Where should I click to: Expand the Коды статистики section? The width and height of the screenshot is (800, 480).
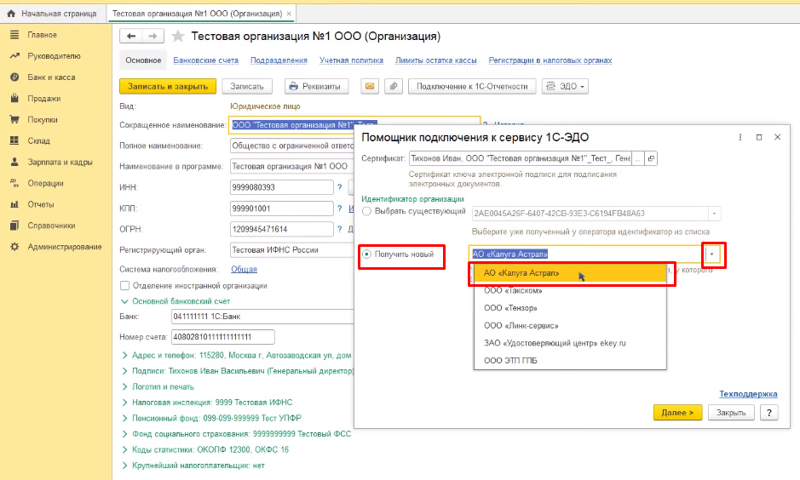[124, 449]
